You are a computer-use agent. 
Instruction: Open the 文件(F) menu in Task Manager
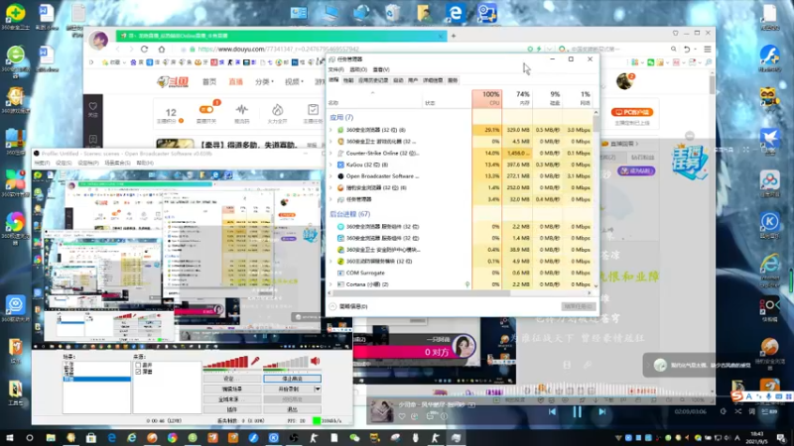pyautogui.click(x=335, y=69)
